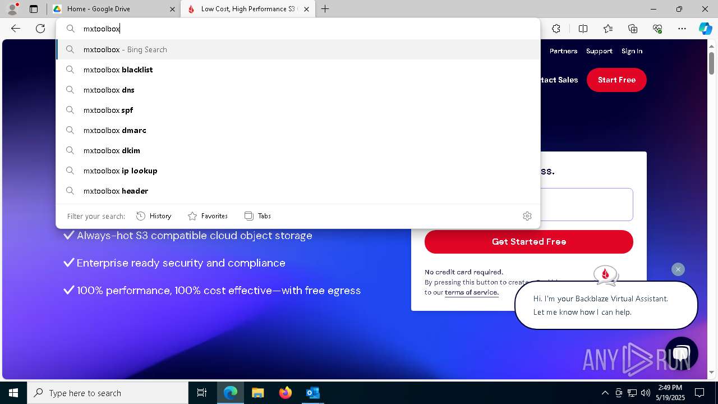The image size is (718, 404).
Task: Click the Backblaze Virtual Assistant greeting message
Action: pyautogui.click(x=606, y=305)
